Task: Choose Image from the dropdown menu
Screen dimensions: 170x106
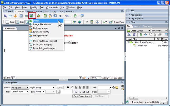Action: tap(46, 21)
